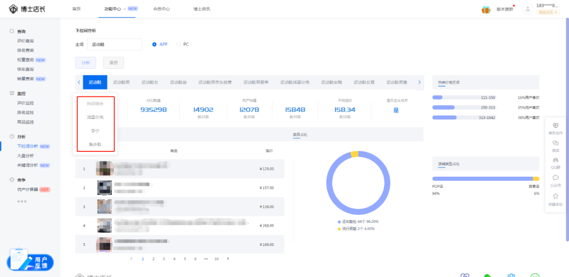Viewport: 569px width, 277px height.
Task: Select the PC radio option
Action: coord(178,44)
